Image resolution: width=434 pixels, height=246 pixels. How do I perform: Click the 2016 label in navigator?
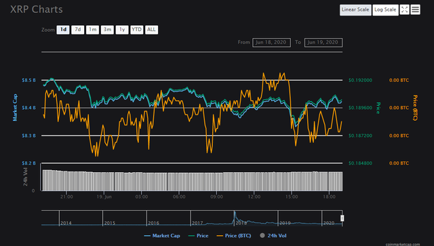(154, 223)
